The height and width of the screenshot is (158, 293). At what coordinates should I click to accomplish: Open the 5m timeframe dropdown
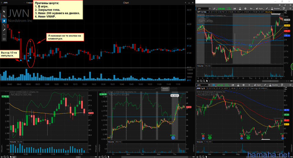pos(251,9)
